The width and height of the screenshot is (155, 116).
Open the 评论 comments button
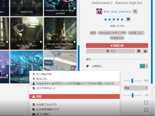pyautogui.click(x=111, y=51)
